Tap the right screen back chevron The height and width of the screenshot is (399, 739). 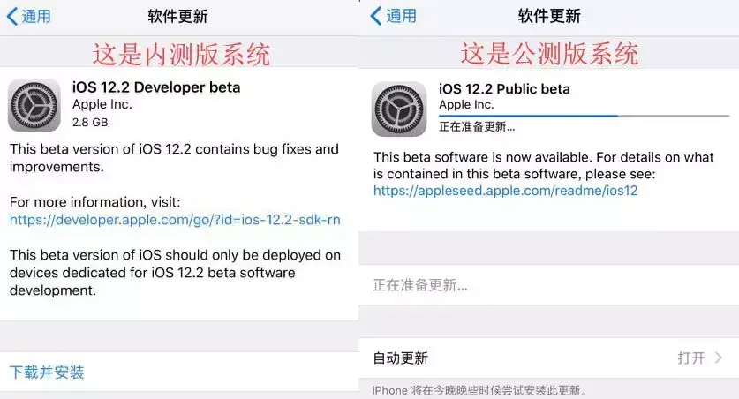coord(376,16)
